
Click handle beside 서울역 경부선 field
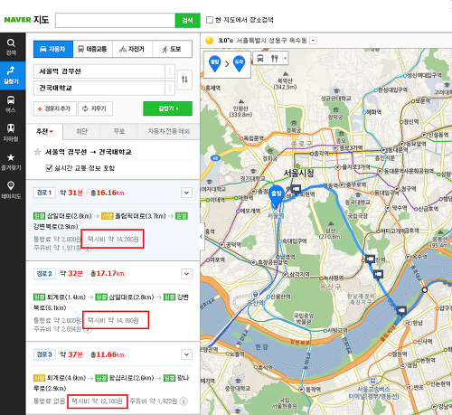point(170,71)
